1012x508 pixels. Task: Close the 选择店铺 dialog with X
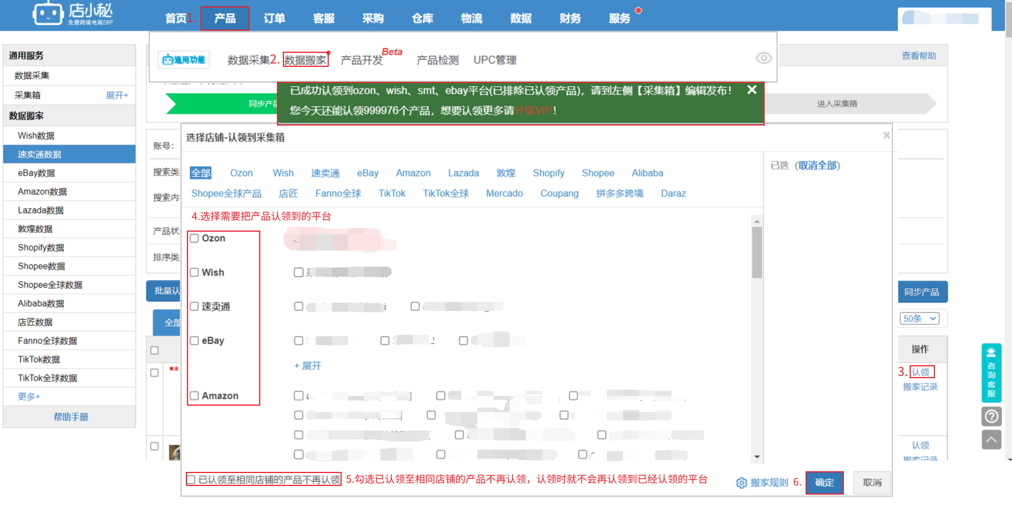point(886,135)
